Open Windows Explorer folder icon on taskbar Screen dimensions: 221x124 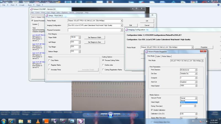[21, 121]
